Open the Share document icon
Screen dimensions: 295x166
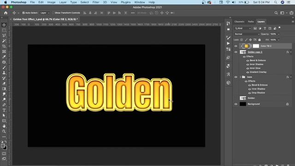click(291, 13)
